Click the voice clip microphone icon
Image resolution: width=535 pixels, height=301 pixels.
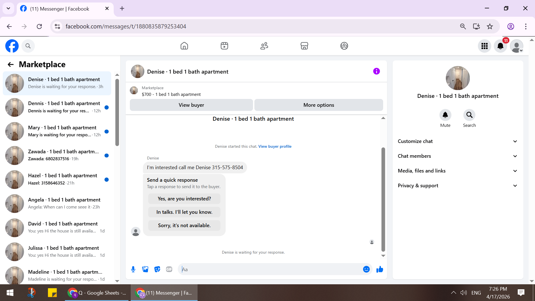(133, 269)
